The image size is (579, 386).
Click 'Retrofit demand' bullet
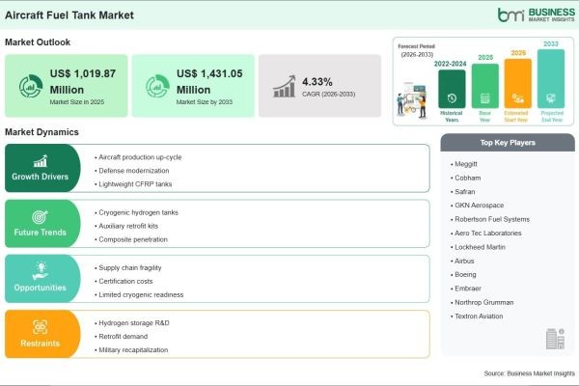click(x=122, y=337)
